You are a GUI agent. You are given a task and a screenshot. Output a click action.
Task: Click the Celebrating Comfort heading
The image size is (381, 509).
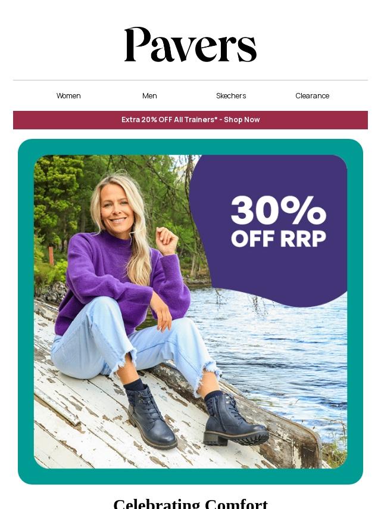coord(190,503)
